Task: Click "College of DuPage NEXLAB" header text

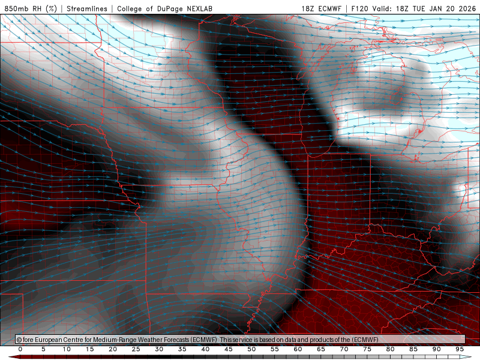Action: 164,8
